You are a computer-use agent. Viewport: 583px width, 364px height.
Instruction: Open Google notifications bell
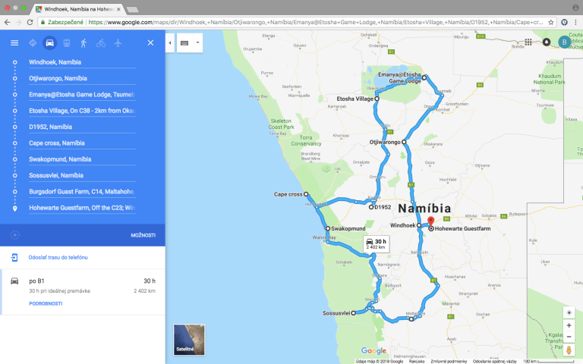[547, 42]
